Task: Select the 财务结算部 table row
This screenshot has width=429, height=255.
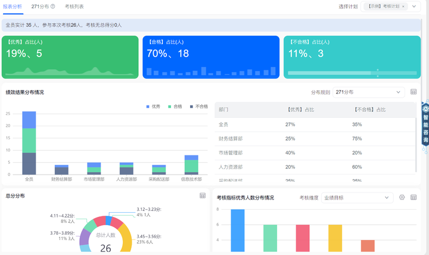Action: [x=315, y=139]
